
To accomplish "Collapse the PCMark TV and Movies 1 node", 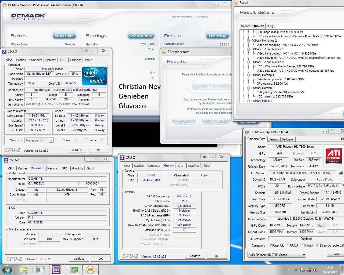I will coord(249,49).
